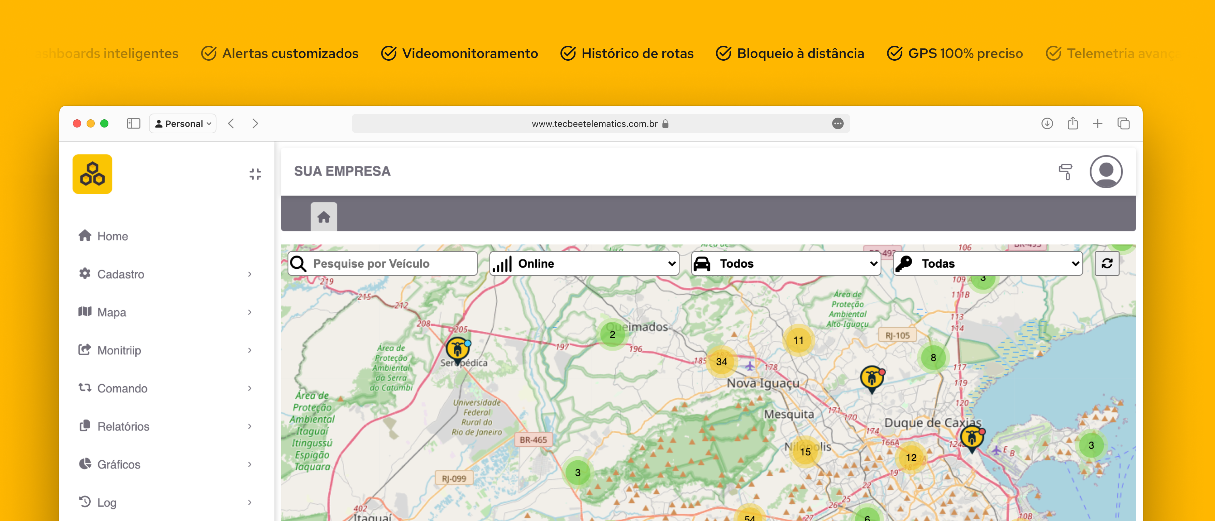The height and width of the screenshot is (521, 1215).
Task: Click the address bar with tecbeetelematics URL
Action: pyautogui.click(x=600, y=124)
